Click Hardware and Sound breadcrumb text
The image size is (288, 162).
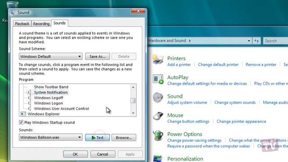(167, 40)
